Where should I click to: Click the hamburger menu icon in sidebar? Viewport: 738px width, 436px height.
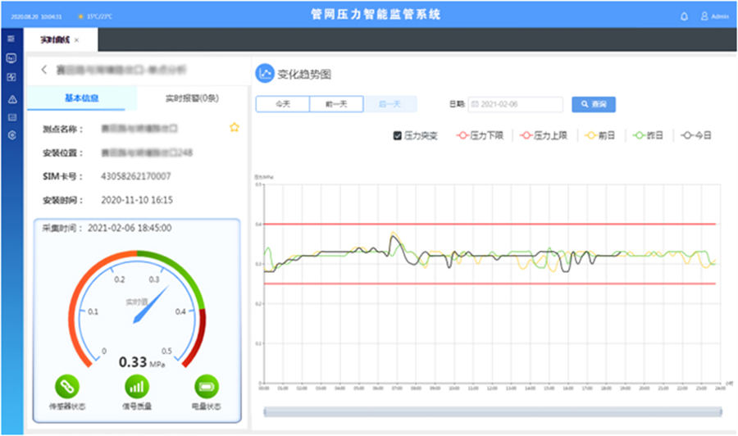[11, 39]
